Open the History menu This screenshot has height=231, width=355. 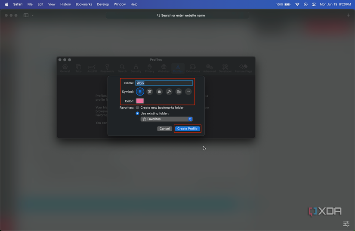point(65,4)
